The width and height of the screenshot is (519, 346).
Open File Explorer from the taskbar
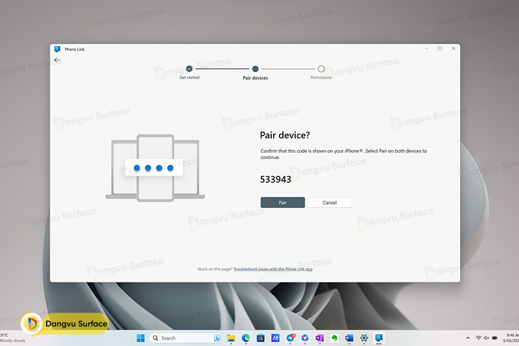pyautogui.click(x=232, y=338)
